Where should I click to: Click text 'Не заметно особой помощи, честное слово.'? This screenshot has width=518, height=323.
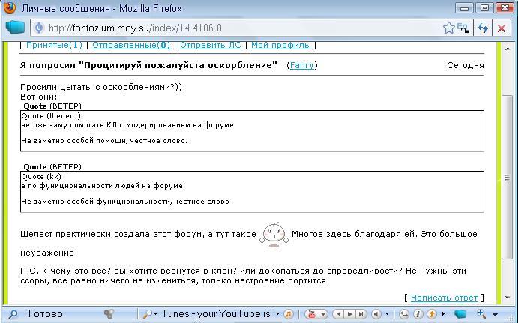104,141
